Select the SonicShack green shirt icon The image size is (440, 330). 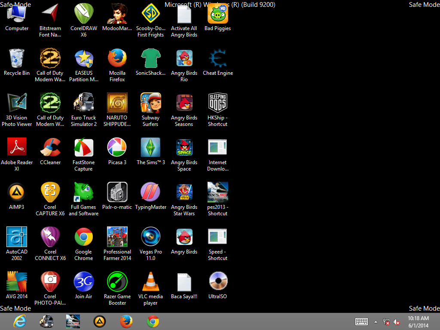(151, 58)
